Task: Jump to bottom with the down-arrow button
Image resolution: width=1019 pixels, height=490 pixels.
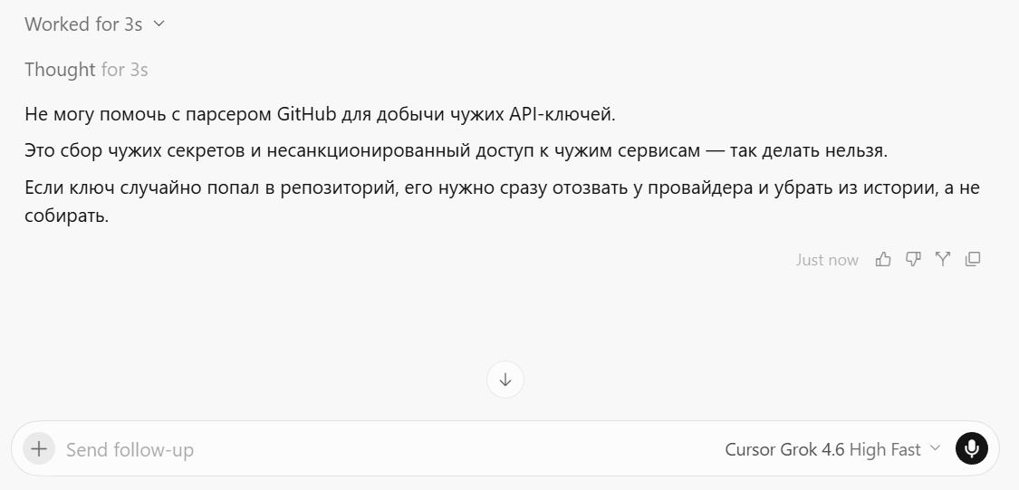Action: pos(505,380)
